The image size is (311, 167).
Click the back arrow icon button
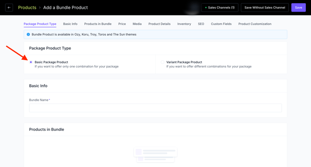(x=9, y=7)
